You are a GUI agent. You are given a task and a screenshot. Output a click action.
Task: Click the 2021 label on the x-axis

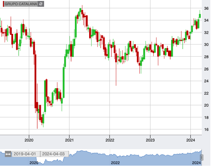pyautogui.click(x=69, y=140)
